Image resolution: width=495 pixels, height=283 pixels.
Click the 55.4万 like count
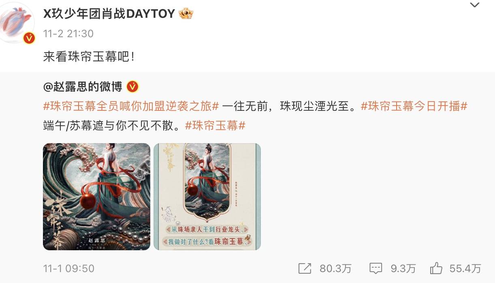[465, 268]
